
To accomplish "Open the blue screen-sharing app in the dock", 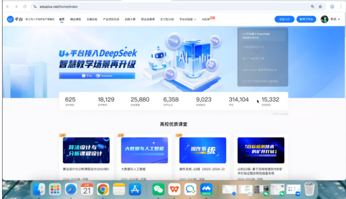I will 206,189.
